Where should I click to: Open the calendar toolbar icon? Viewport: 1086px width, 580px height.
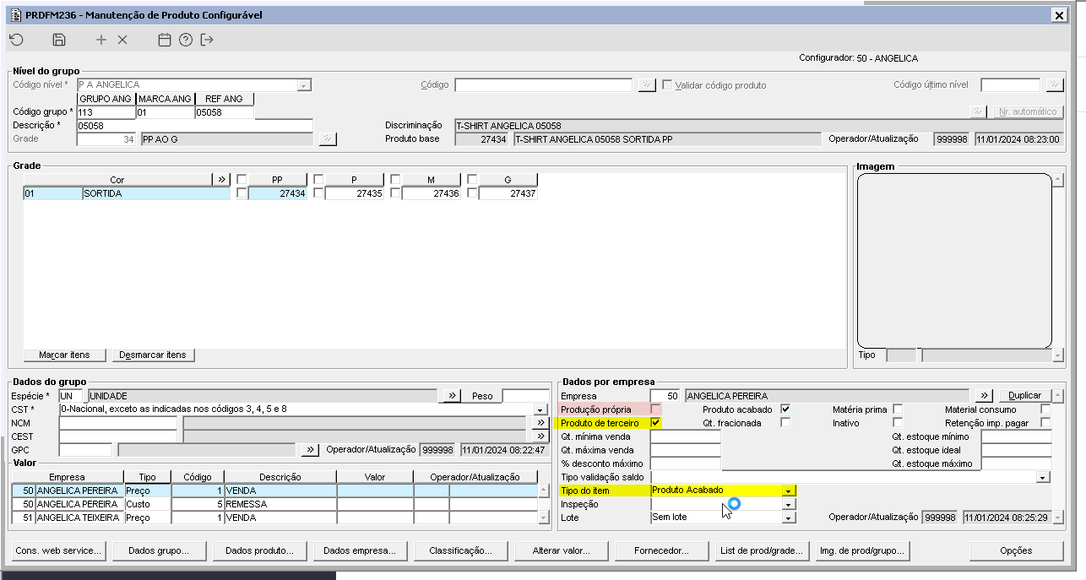click(x=165, y=40)
